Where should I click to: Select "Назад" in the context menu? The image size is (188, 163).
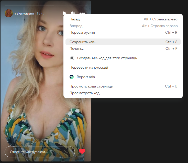click(x=123, y=19)
